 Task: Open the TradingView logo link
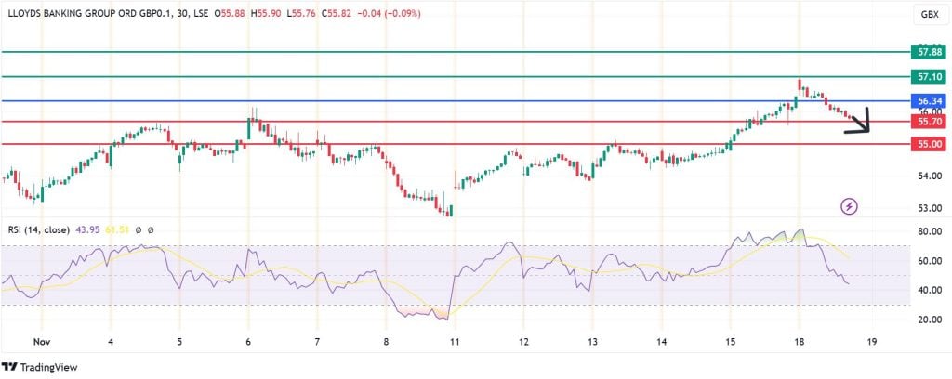pos(39,367)
